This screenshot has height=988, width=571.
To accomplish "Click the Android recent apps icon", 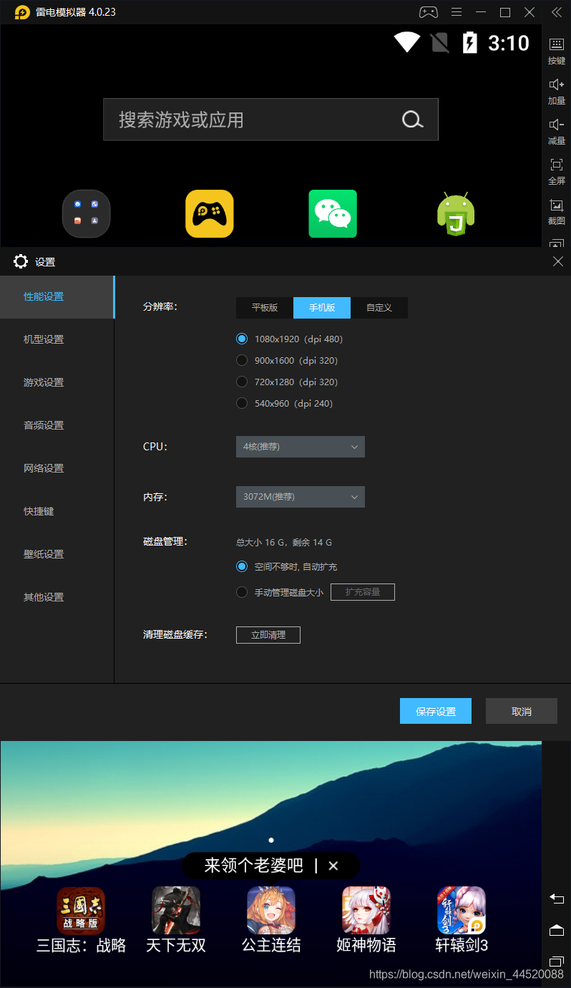I will 557,962.
